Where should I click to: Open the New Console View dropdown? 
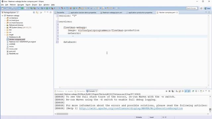203,91
